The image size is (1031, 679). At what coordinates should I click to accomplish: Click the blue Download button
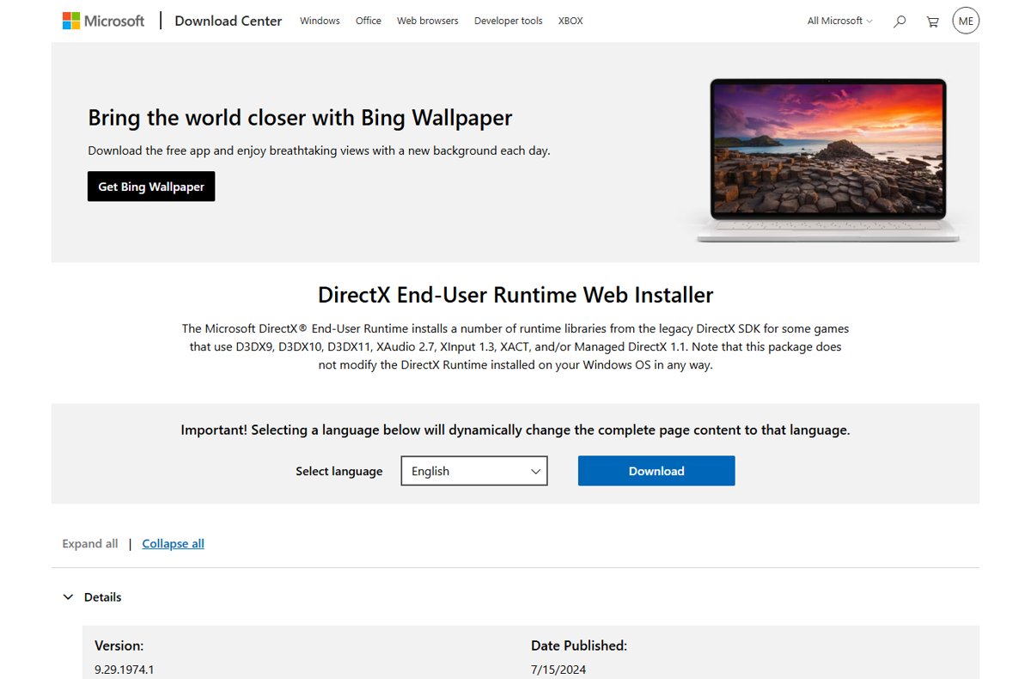(x=656, y=471)
